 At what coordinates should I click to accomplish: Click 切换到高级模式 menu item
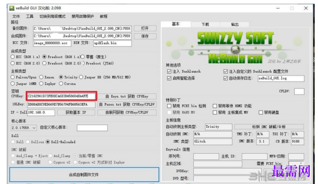52,16
